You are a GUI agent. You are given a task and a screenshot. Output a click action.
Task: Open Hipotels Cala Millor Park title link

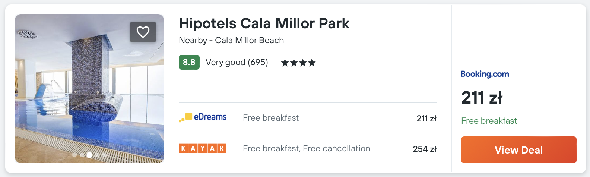click(x=264, y=23)
